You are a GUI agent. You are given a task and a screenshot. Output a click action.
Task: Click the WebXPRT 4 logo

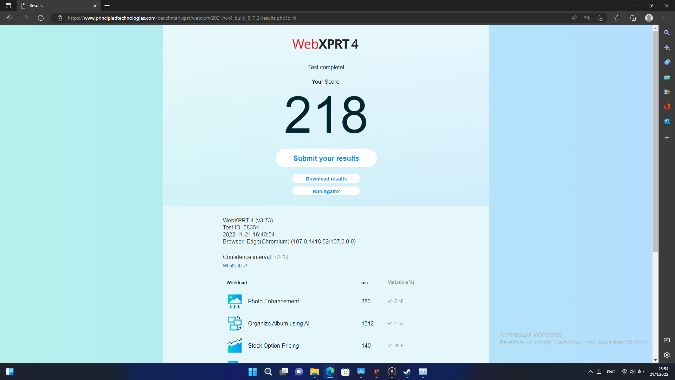[326, 44]
